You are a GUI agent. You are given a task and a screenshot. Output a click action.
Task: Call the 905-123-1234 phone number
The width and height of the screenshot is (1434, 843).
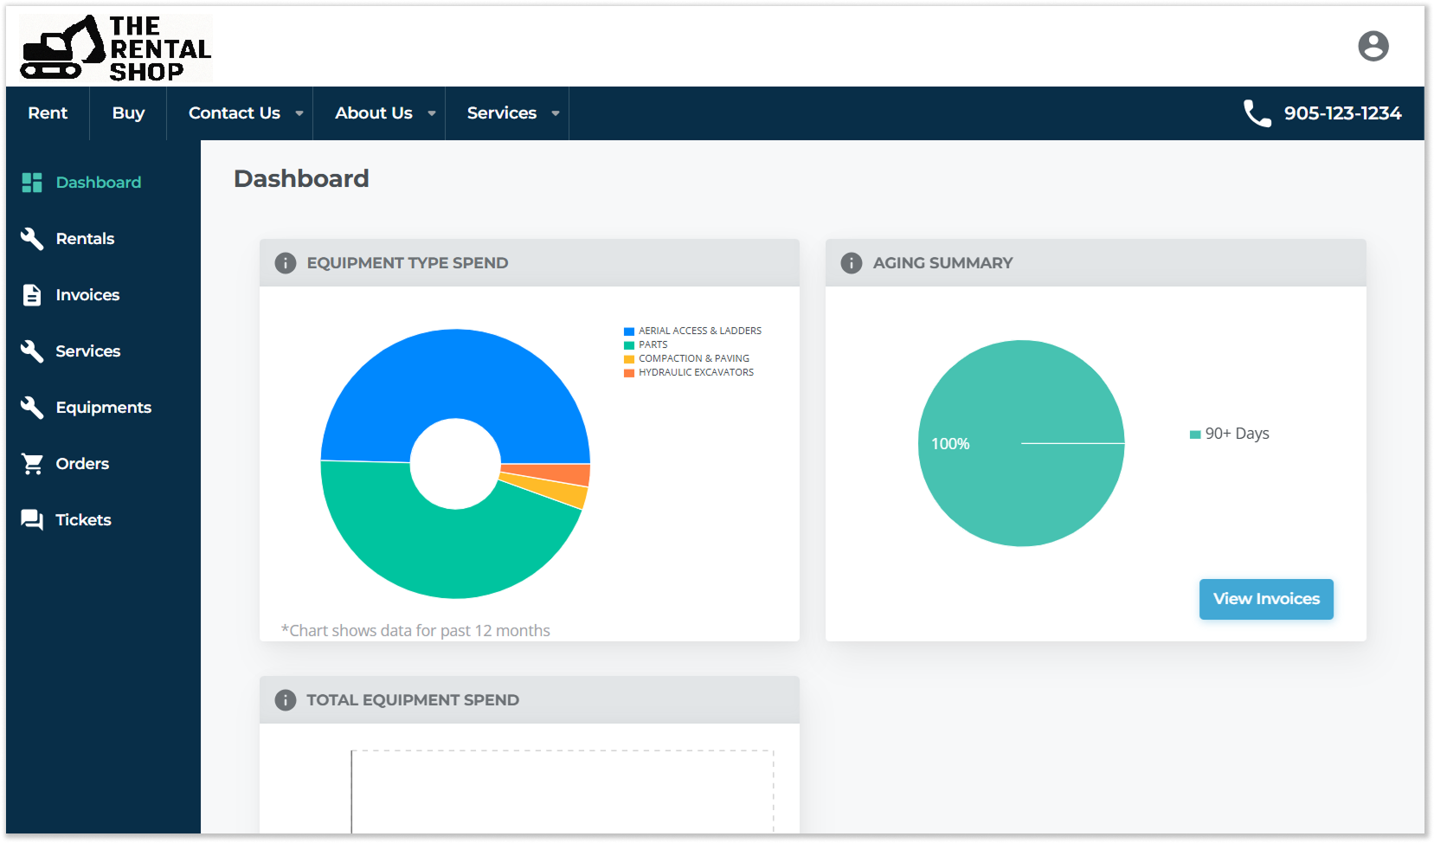pyautogui.click(x=1342, y=113)
